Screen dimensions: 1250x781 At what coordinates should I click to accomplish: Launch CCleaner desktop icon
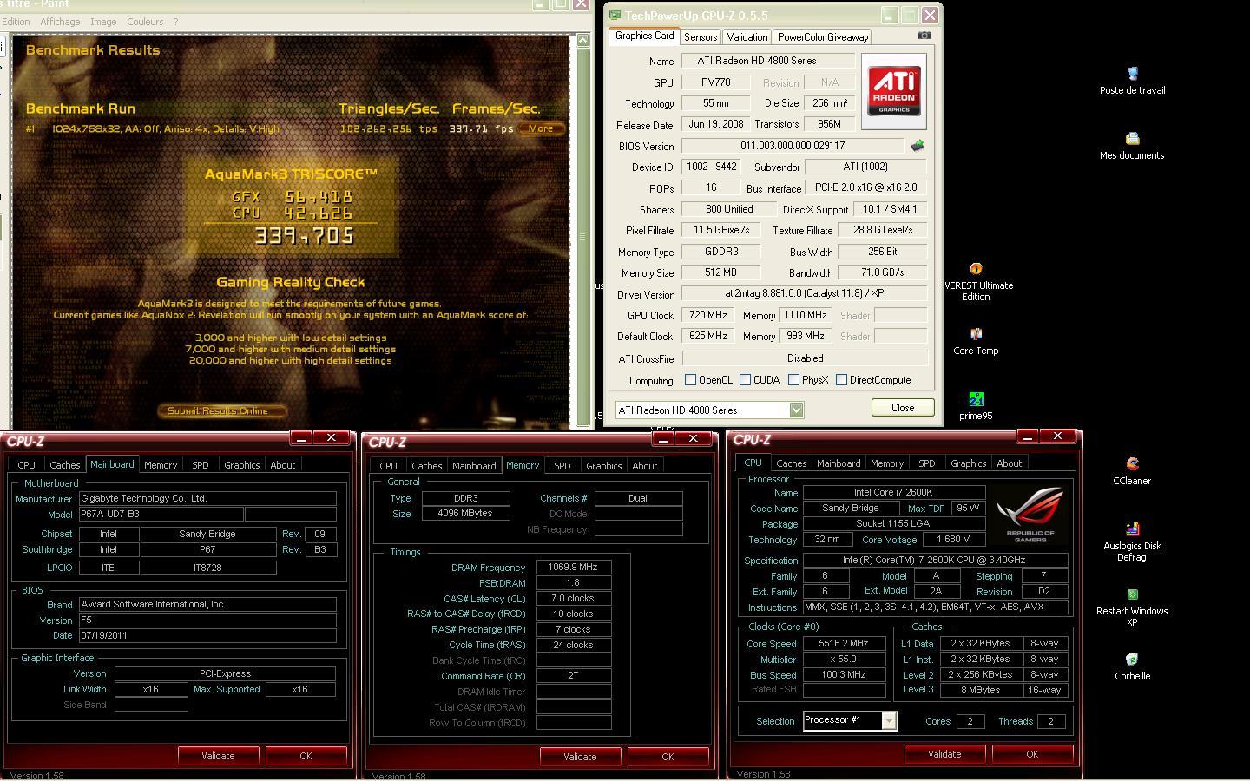tap(1132, 464)
